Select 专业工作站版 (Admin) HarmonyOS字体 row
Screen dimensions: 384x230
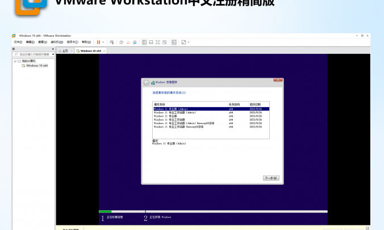pos(211,123)
